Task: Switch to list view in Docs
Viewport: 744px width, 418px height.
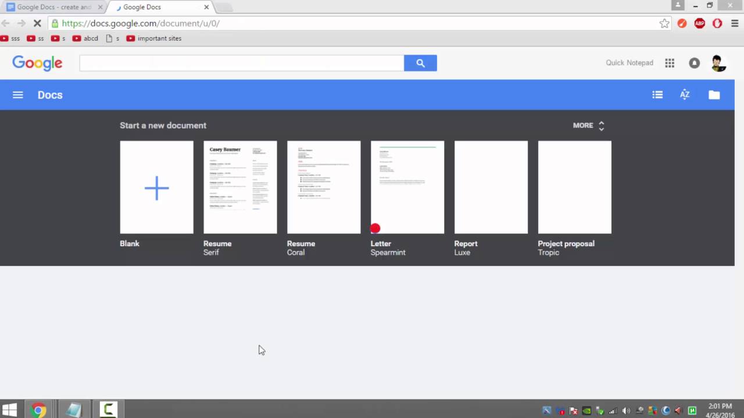Action: (x=657, y=95)
